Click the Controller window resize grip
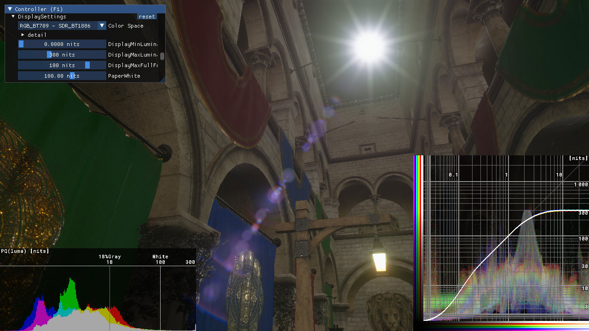This screenshot has width=589, height=331. coord(162,80)
